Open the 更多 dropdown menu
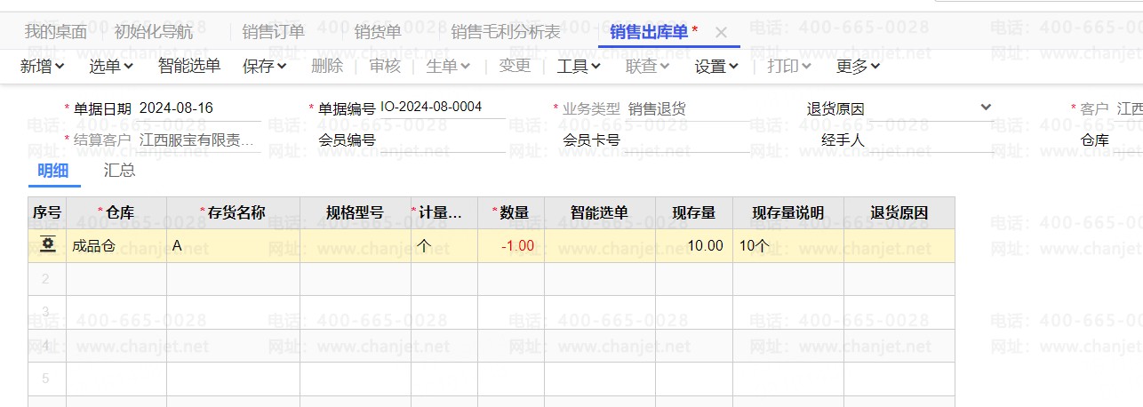 point(858,66)
